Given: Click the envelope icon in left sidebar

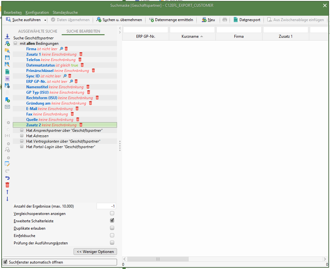Looking at the screenshot, I should 7,107.
